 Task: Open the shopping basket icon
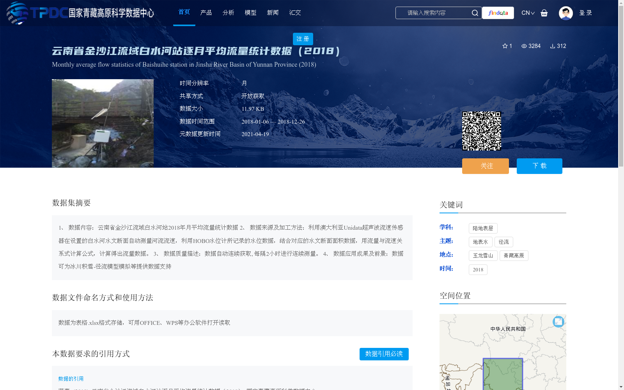(x=544, y=13)
